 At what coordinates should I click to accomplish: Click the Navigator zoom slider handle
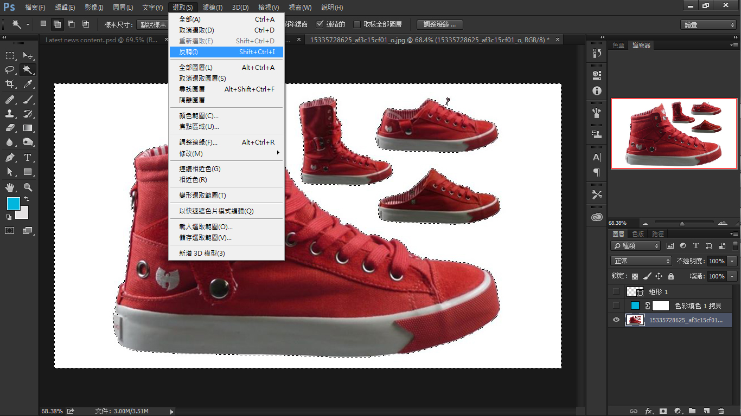[682, 223]
